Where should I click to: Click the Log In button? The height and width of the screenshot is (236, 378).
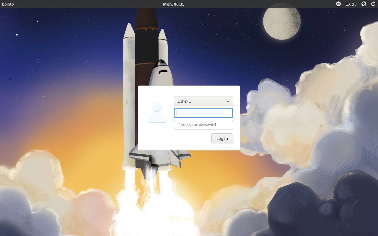[222, 138]
